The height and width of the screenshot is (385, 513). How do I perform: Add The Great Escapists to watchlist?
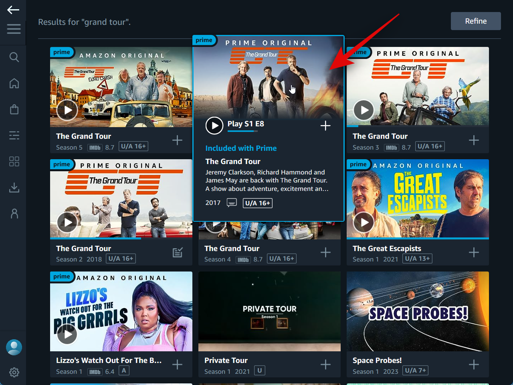click(x=474, y=252)
